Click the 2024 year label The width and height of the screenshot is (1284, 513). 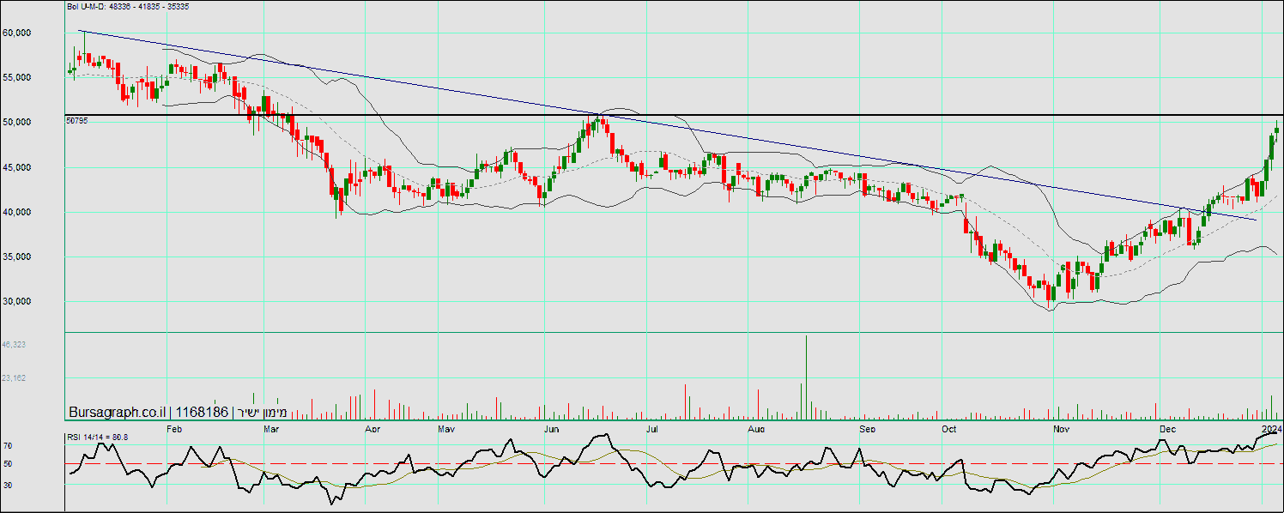tap(1271, 427)
